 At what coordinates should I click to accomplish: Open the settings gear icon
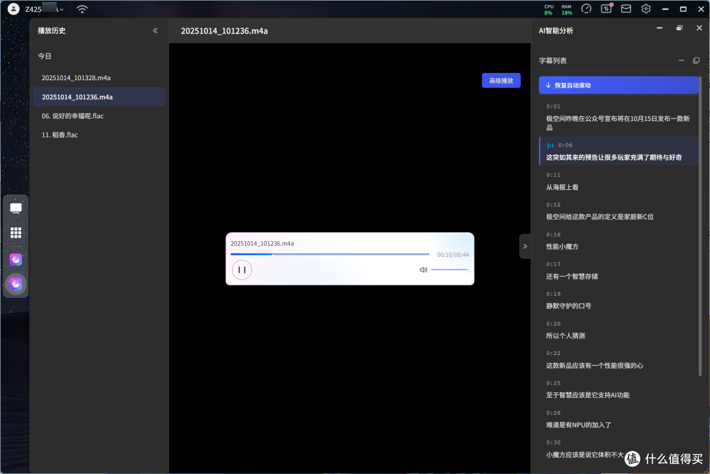(x=646, y=9)
